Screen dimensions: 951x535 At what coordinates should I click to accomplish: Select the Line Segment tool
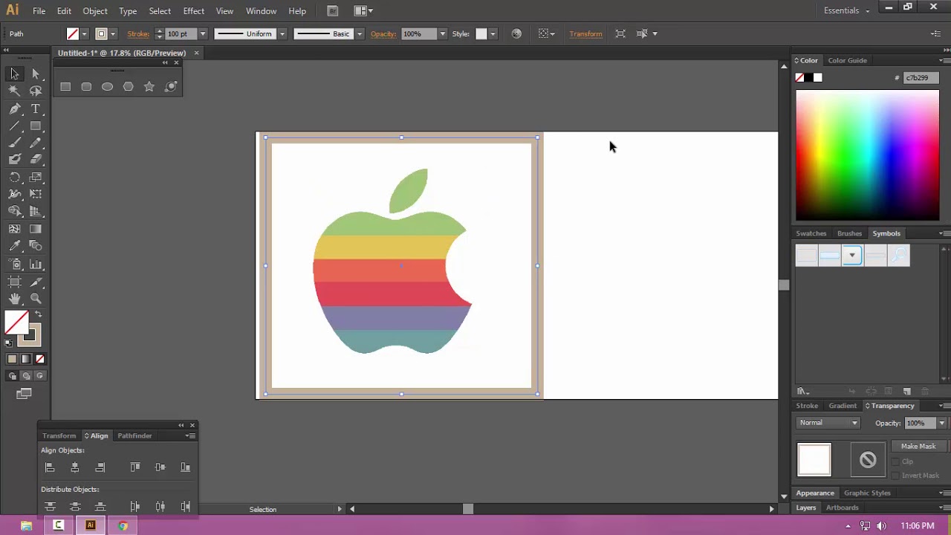(14, 126)
